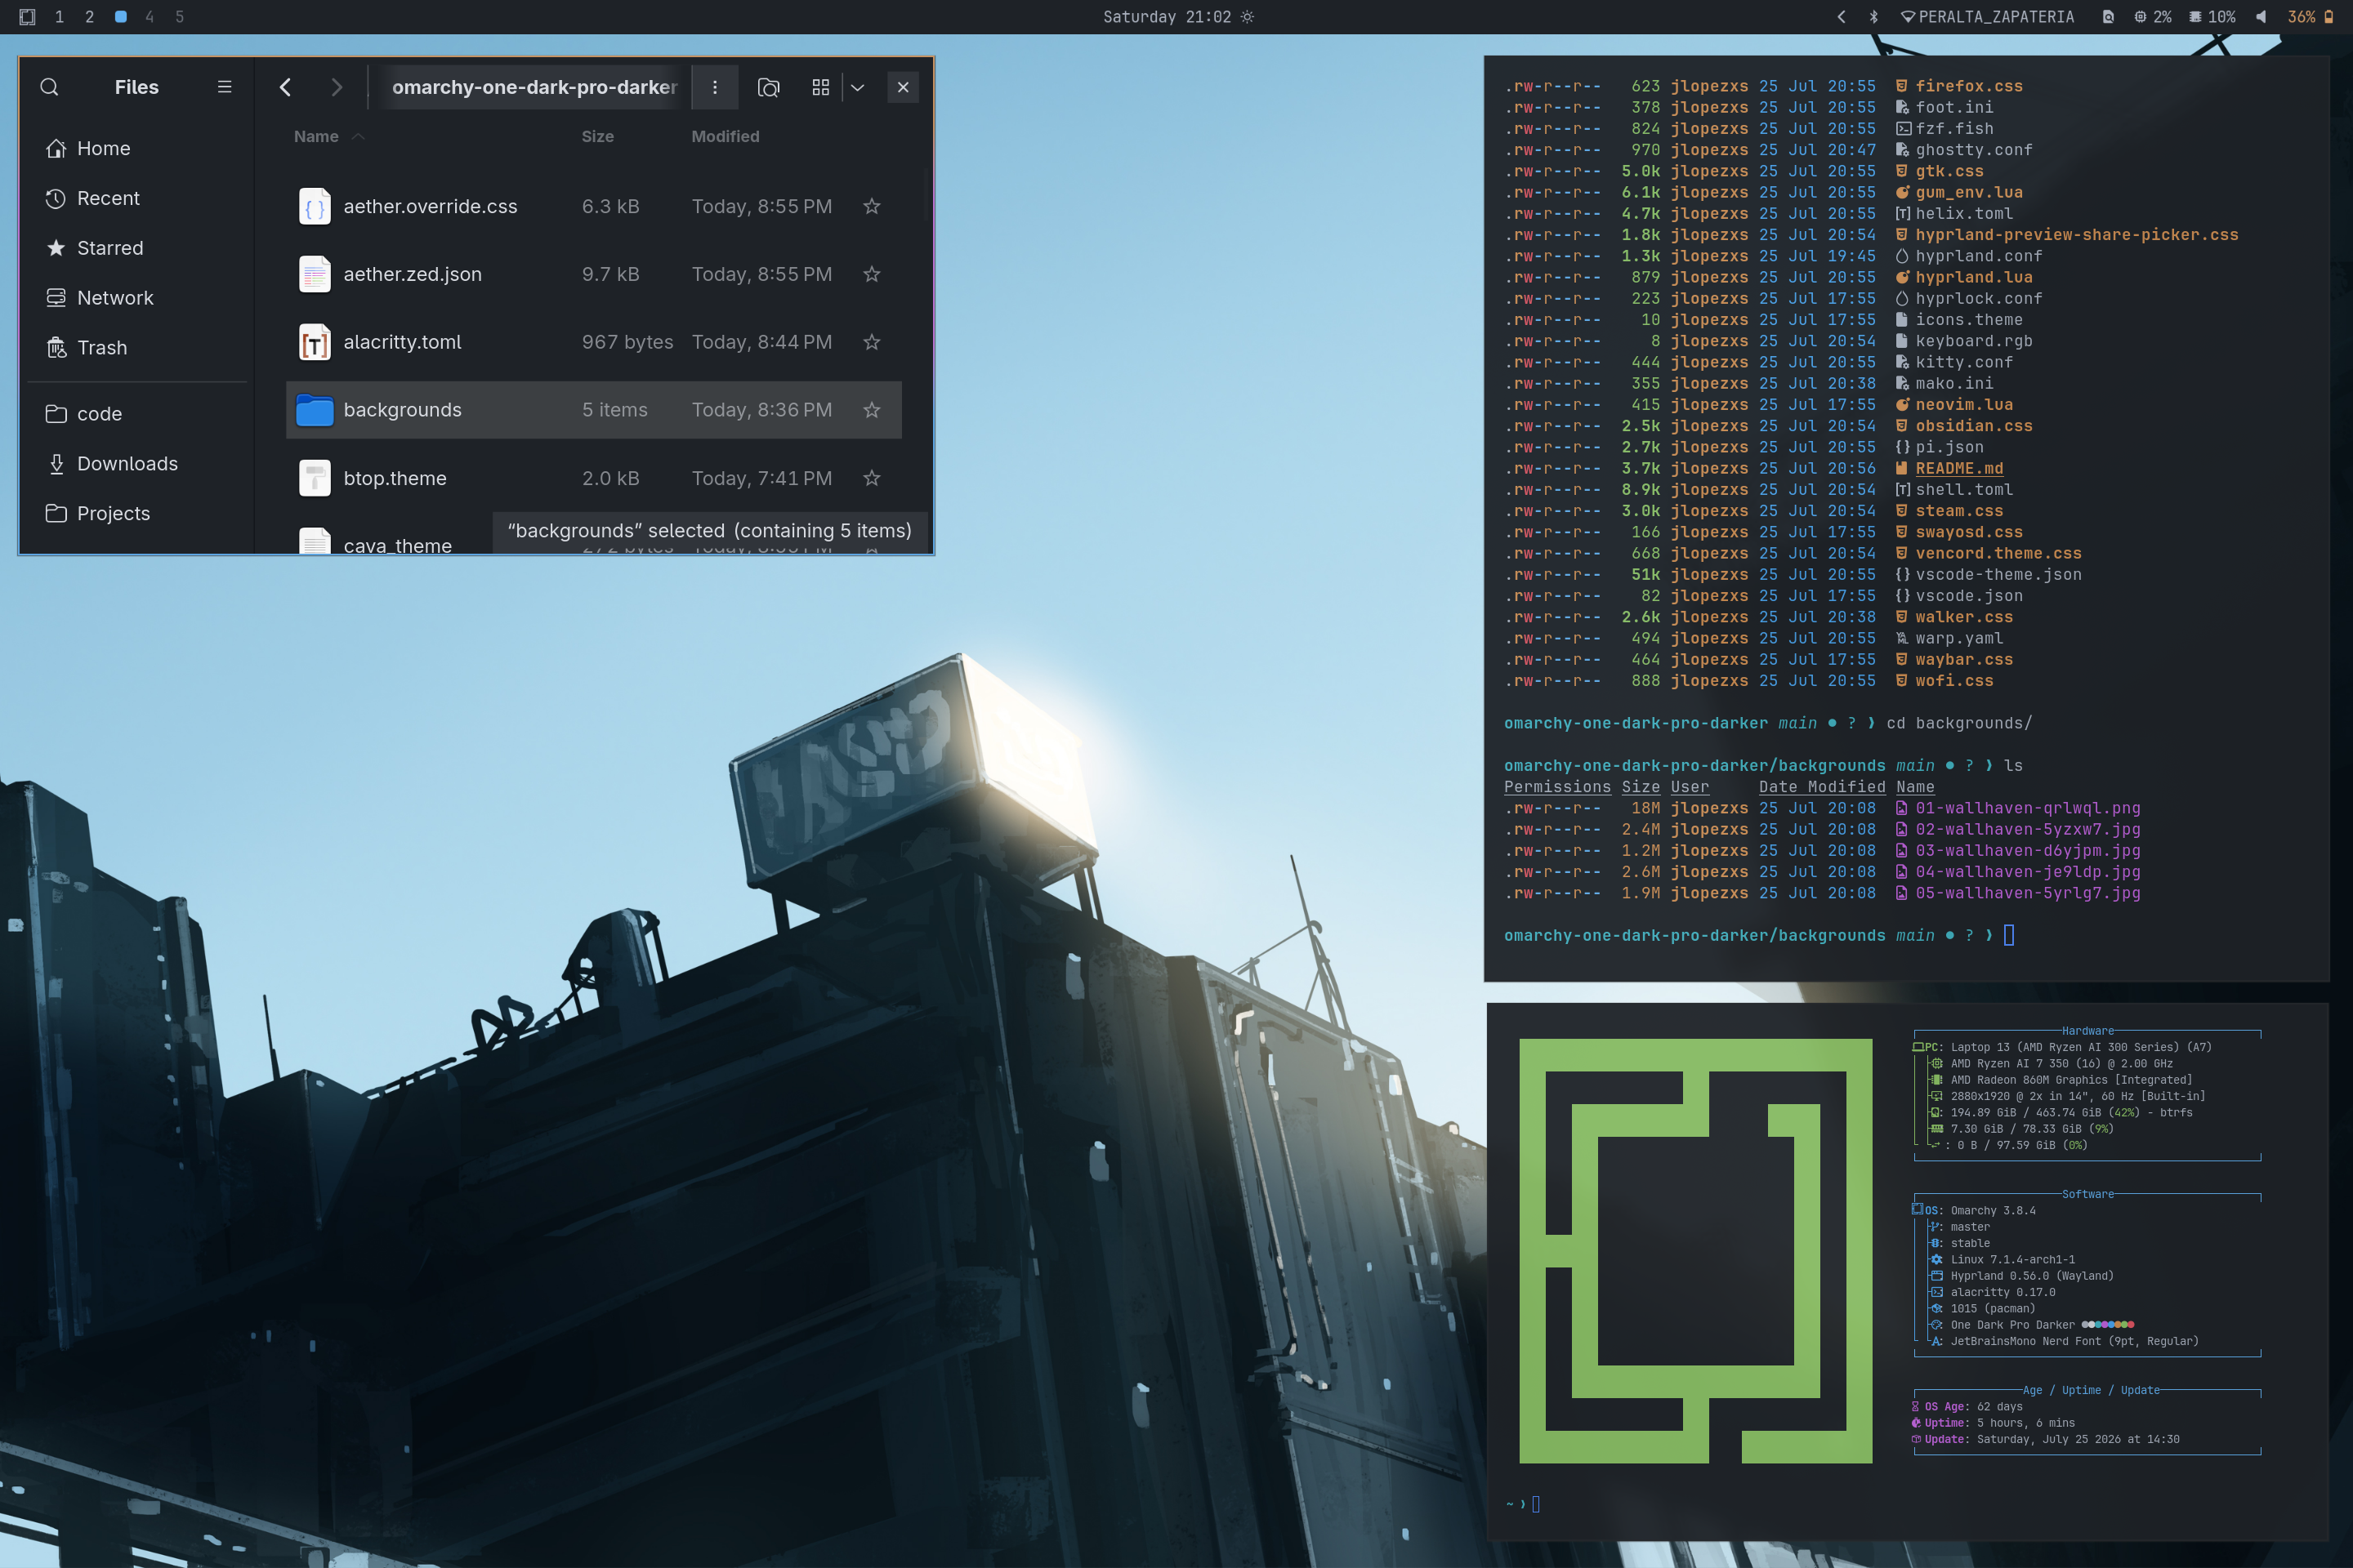Star the btop.theme file
Image resolution: width=2353 pixels, height=1568 pixels.
873,478
